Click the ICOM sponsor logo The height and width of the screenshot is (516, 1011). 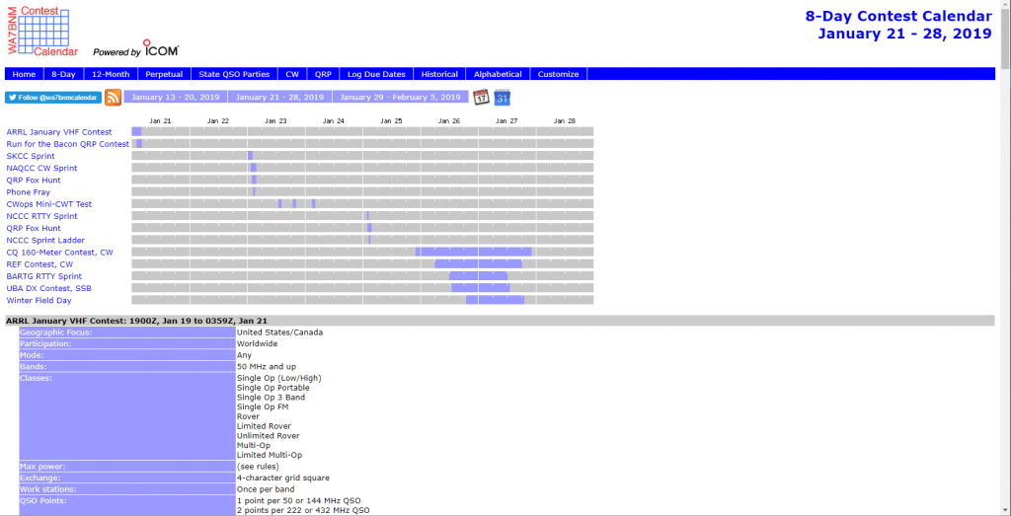(x=160, y=48)
